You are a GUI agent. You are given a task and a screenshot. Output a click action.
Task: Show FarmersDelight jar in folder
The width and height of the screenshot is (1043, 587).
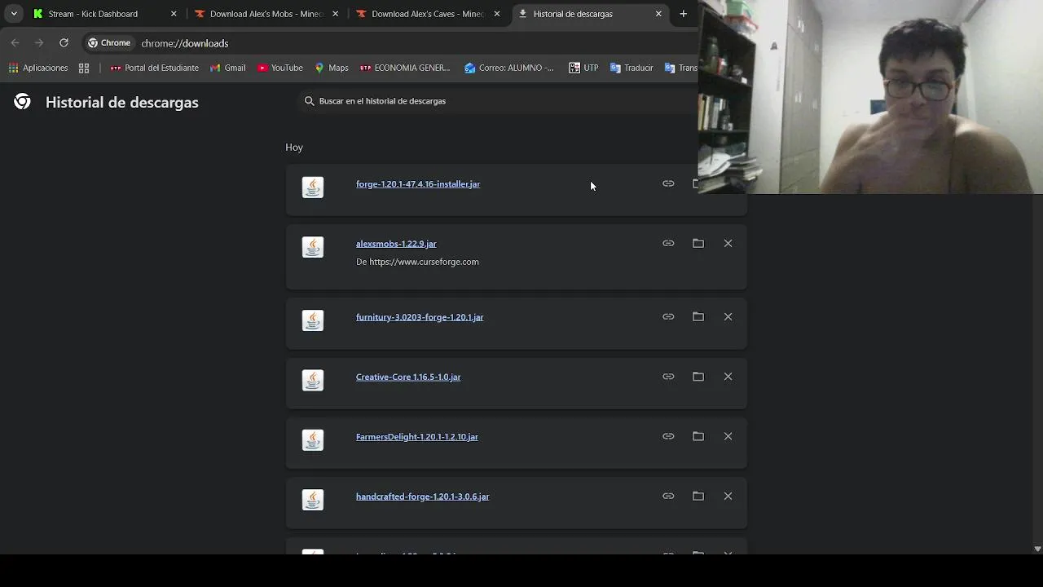pyautogui.click(x=698, y=436)
